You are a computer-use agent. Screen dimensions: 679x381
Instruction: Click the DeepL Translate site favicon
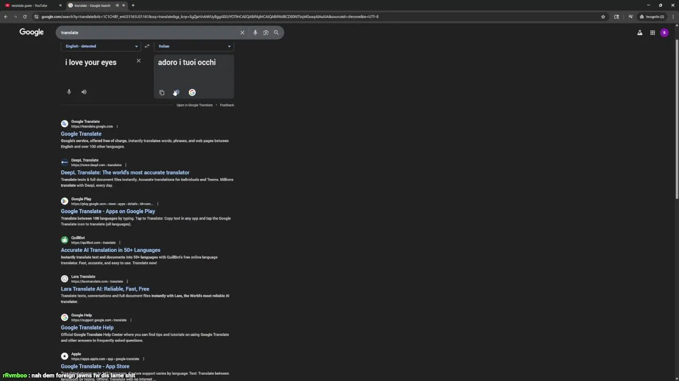pos(65,162)
